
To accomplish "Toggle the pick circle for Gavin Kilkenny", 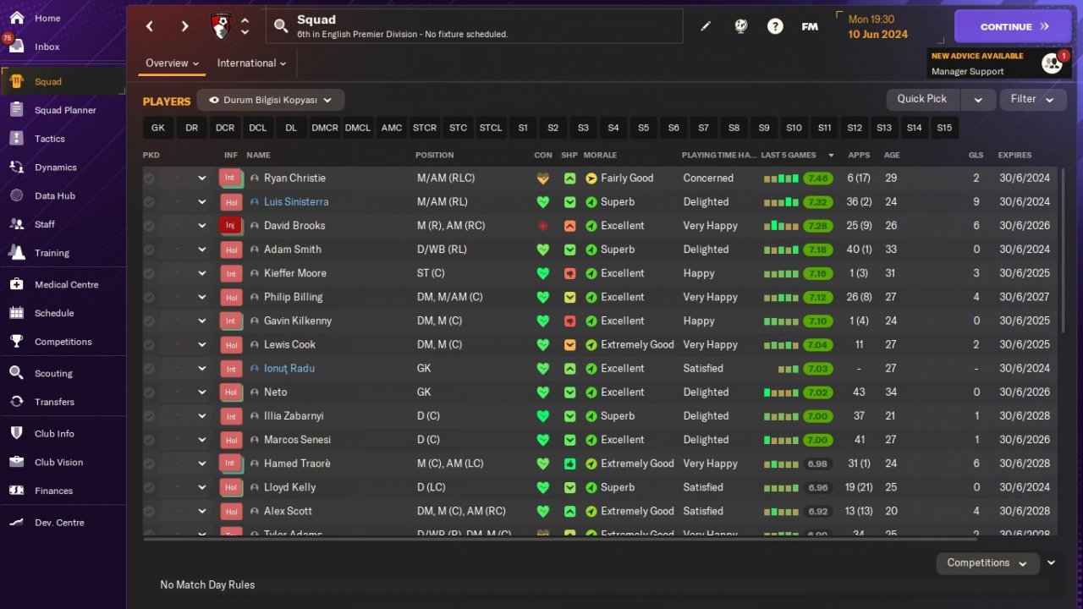I will tap(149, 321).
